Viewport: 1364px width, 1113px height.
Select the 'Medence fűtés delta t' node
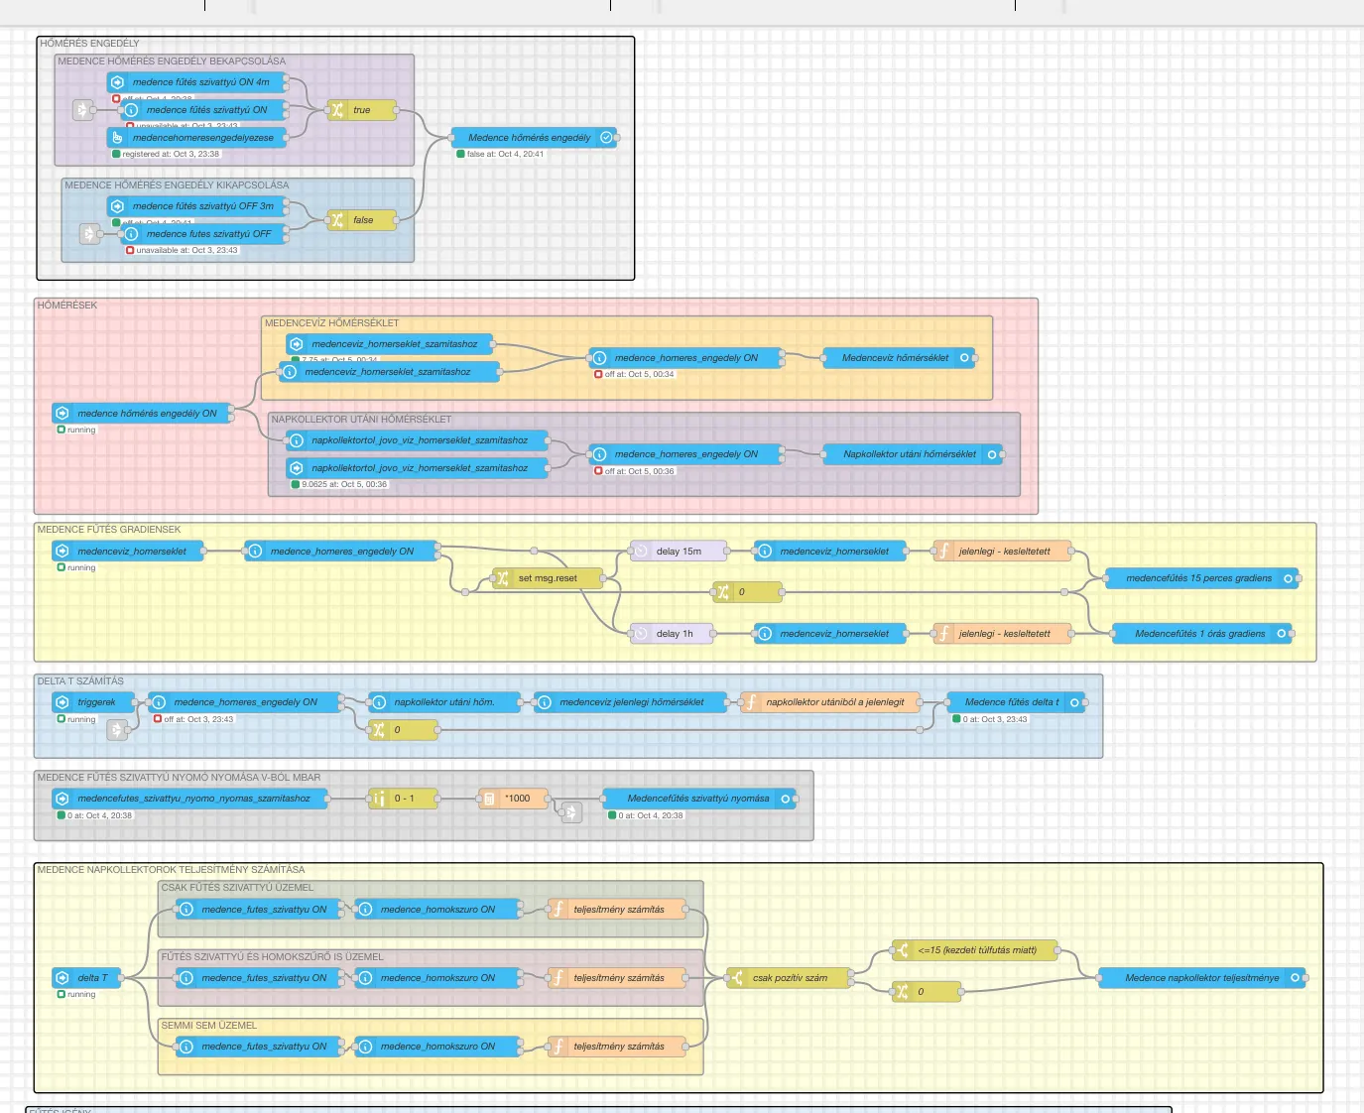click(x=1016, y=702)
